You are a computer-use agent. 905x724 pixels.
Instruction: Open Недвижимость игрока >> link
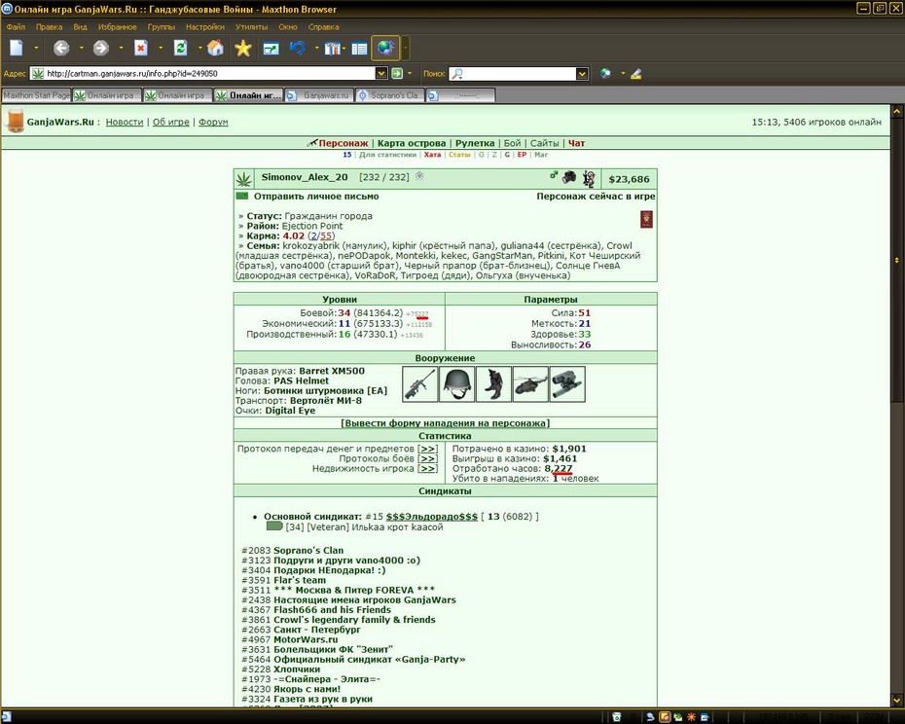(x=427, y=468)
